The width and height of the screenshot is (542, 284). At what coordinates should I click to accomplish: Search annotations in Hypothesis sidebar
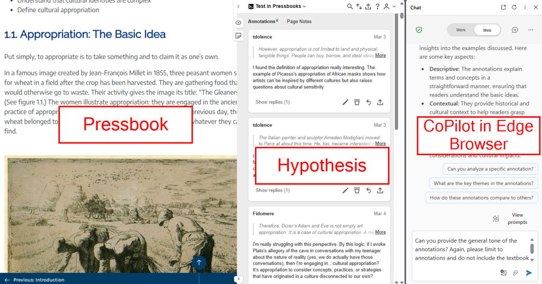350,6
